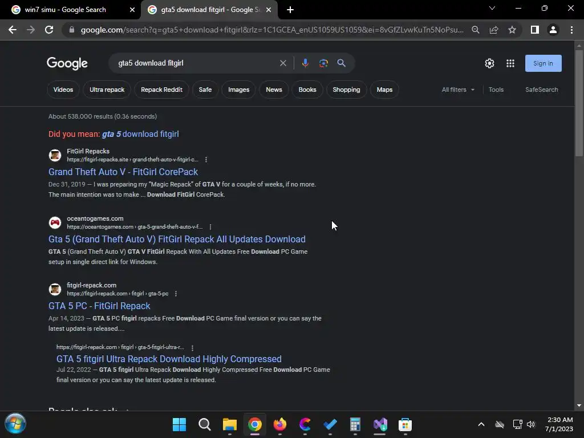This screenshot has height=438, width=584.
Task: Open GTA 5 fitgirl Ultra Repack Highly Compressed
Action: click(169, 359)
